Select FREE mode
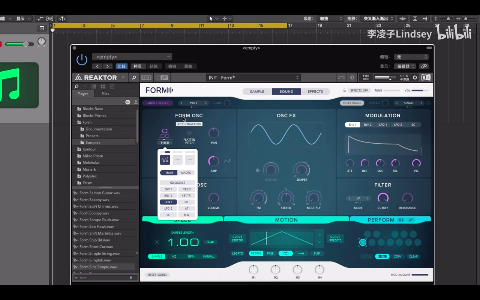 coord(270,253)
